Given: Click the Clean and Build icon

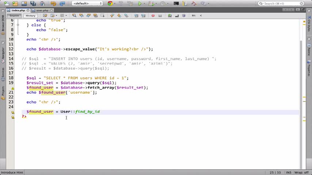Looking at the screenshot, I should [130, 3].
